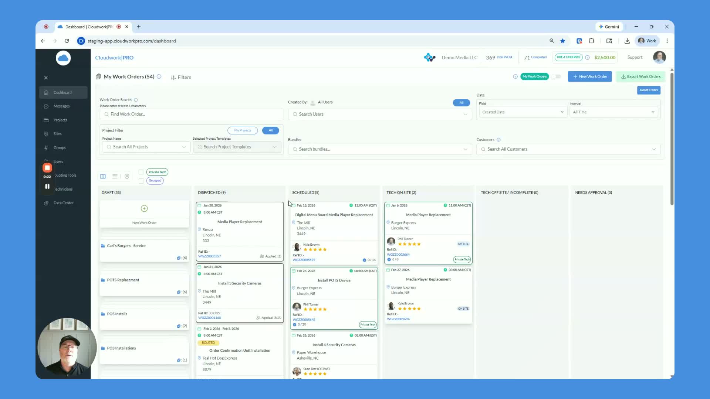Expand the Search bundles dropdown

(380, 149)
